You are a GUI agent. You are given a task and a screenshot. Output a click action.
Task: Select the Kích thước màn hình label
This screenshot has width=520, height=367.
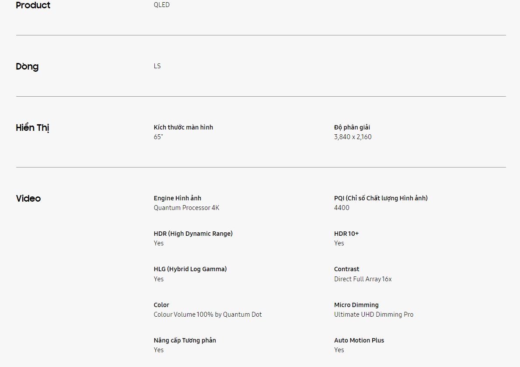183,127
